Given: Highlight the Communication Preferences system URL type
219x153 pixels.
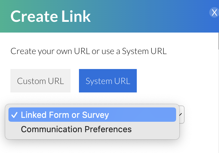Looking at the screenshot, I should [76, 129].
